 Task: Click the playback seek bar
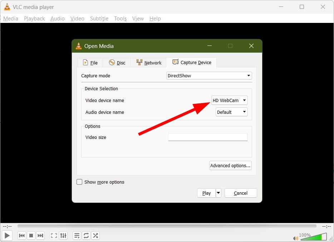point(167,226)
